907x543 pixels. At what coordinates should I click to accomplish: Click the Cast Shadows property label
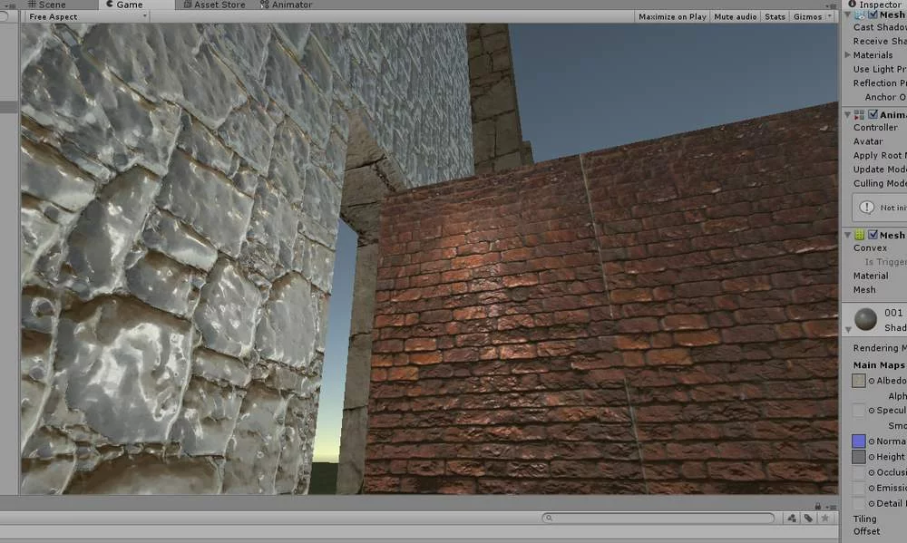coord(880,27)
